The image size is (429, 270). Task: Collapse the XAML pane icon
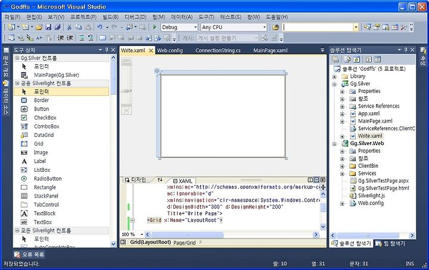click(323, 180)
